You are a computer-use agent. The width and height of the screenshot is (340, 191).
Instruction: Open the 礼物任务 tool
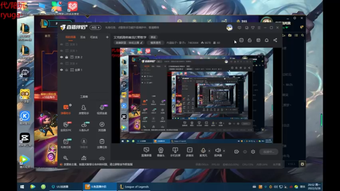coord(66,143)
